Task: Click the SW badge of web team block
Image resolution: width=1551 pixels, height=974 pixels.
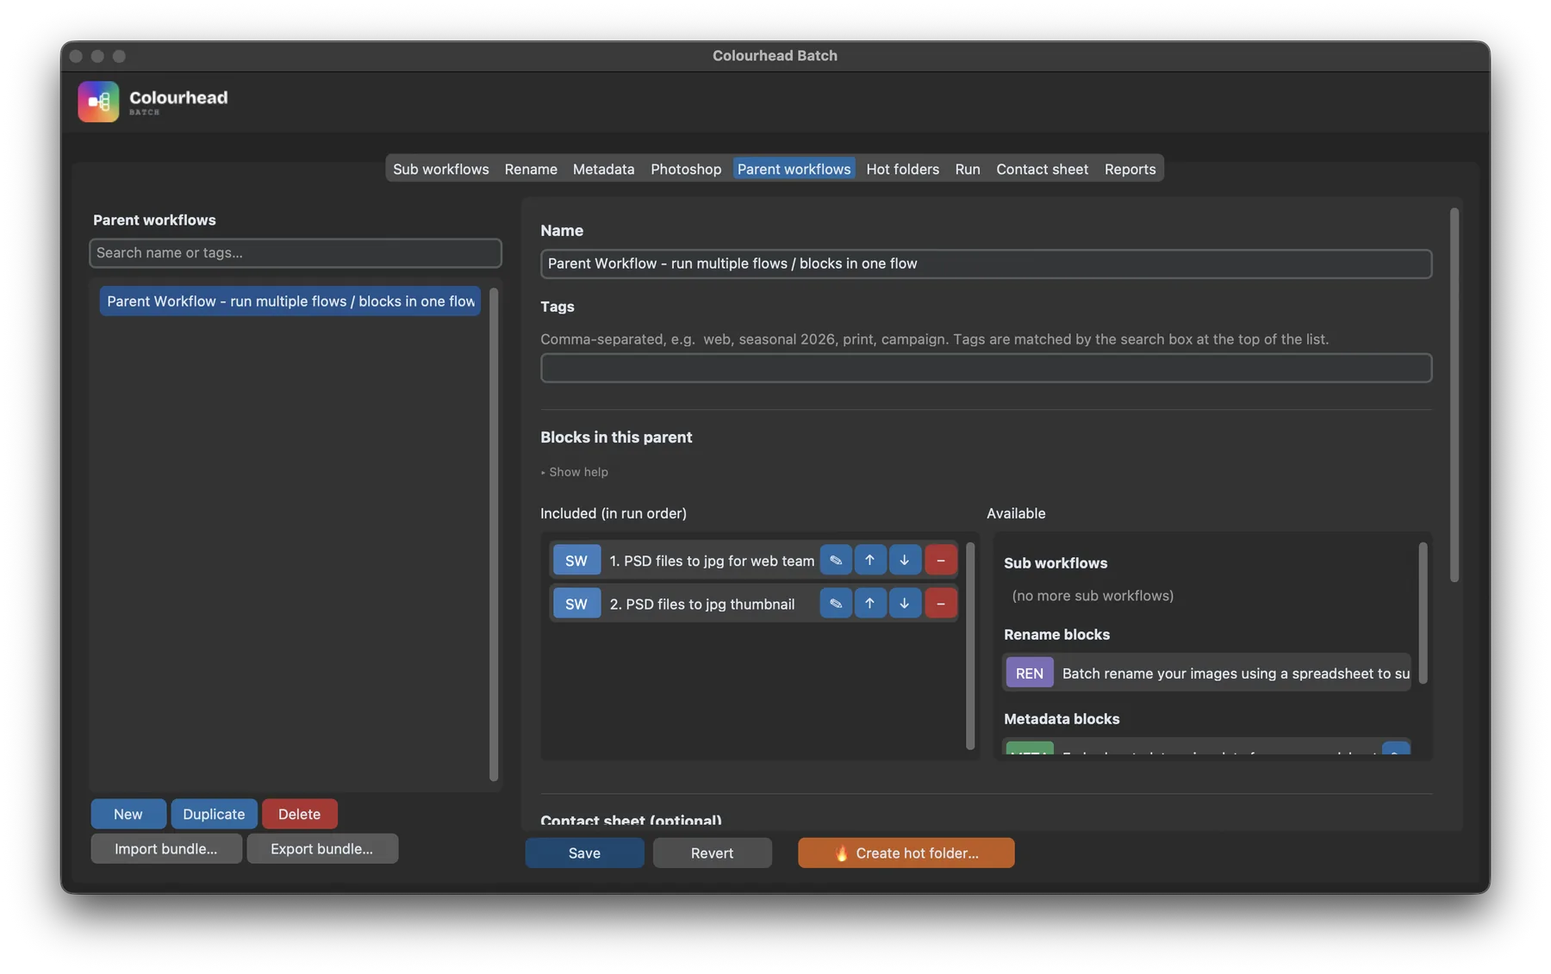Action: tap(576, 560)
